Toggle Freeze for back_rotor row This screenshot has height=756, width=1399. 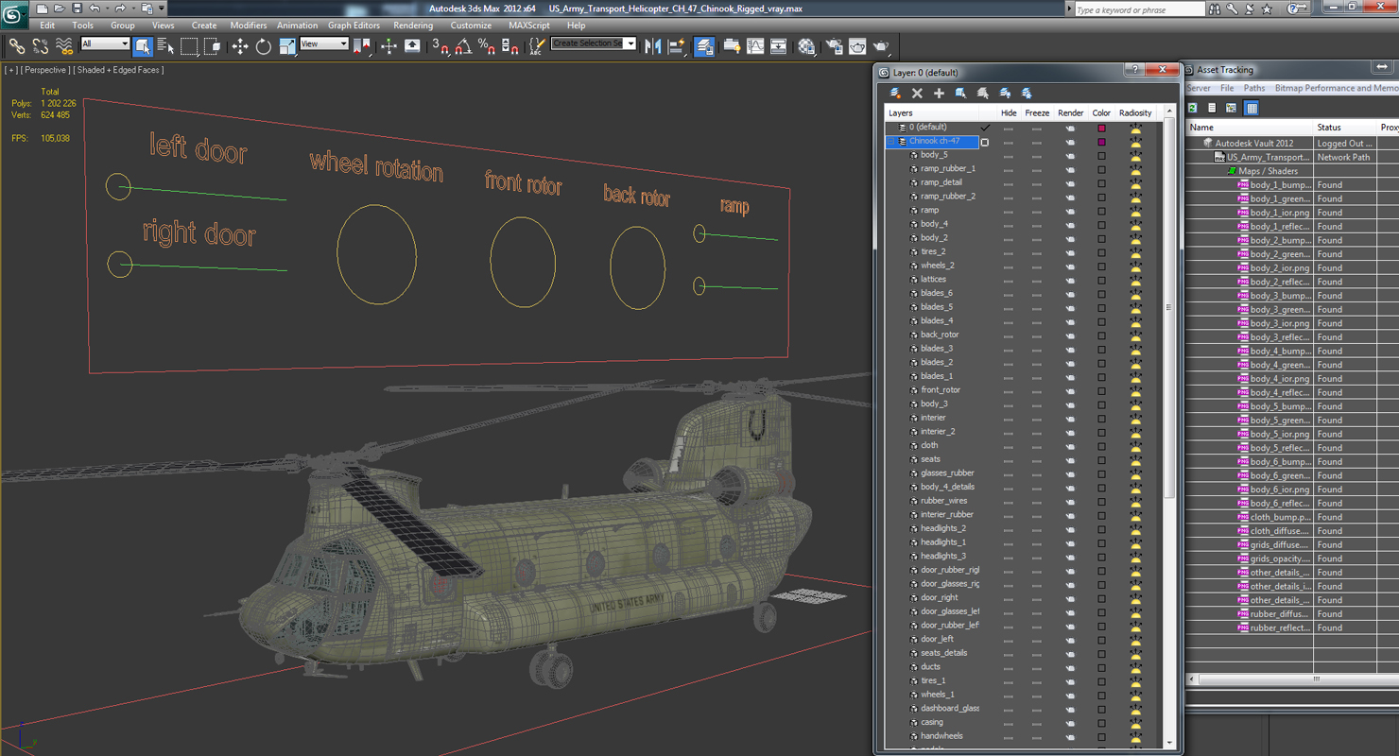pos(1037,335)
